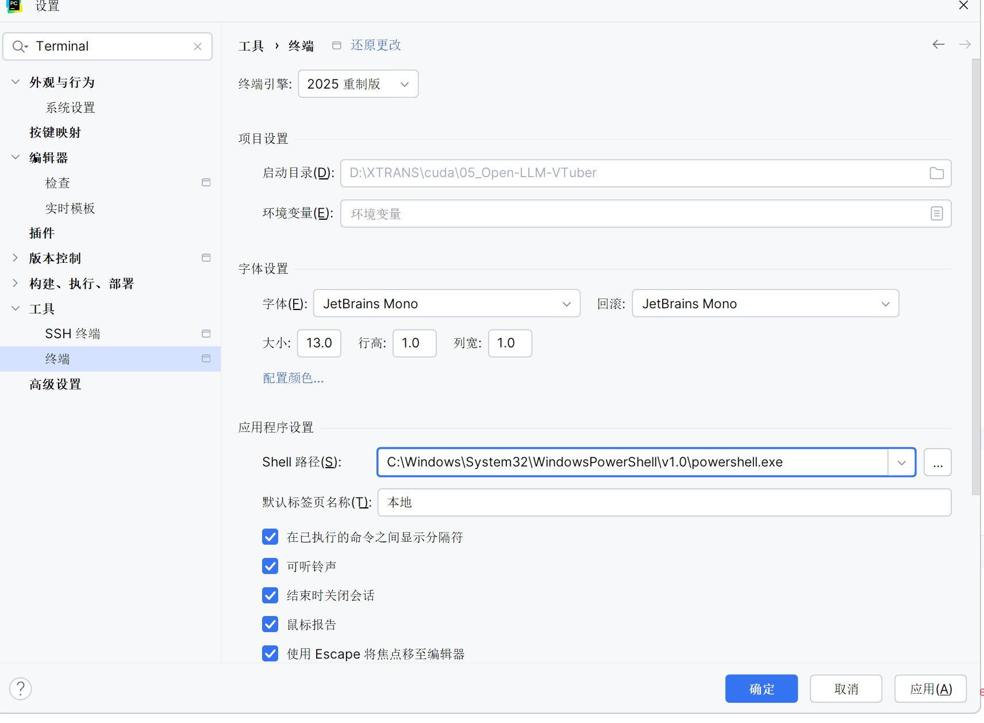Open 高级设置 page
The height and width of the screenshot is (723, 984).
(x=55, y=384)
